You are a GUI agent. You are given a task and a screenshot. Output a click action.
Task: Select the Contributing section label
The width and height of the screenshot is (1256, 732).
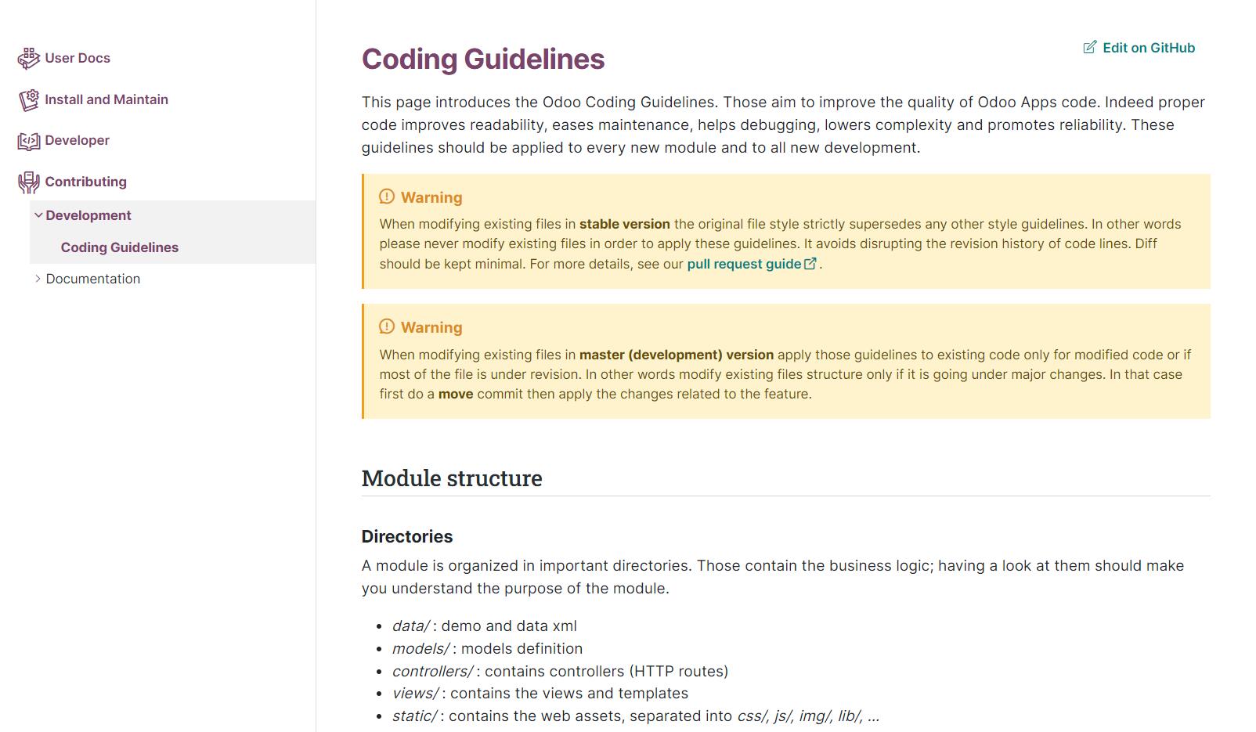85,182
